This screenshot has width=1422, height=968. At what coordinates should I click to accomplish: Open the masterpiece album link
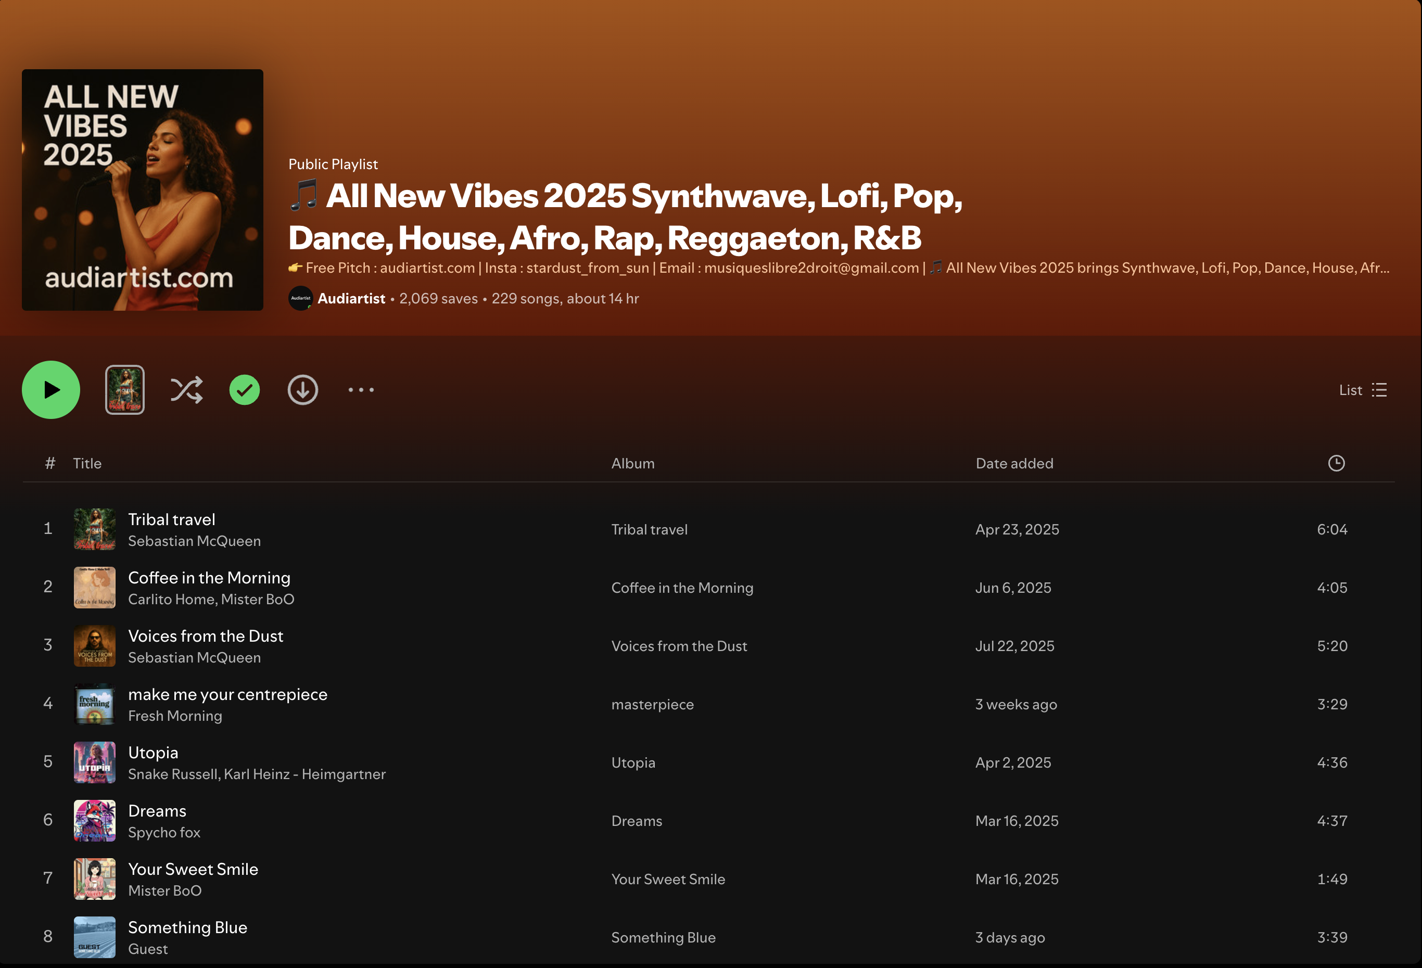click(x=652, y=704)
